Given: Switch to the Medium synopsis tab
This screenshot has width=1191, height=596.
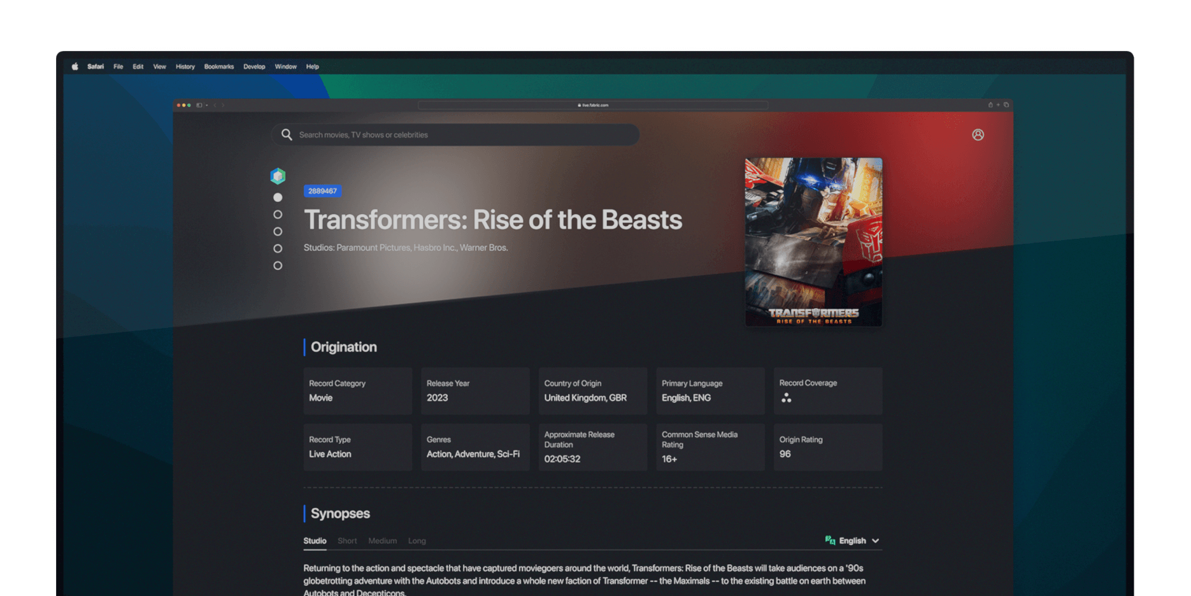Looking at the screenshot, I should coord(382,541).
